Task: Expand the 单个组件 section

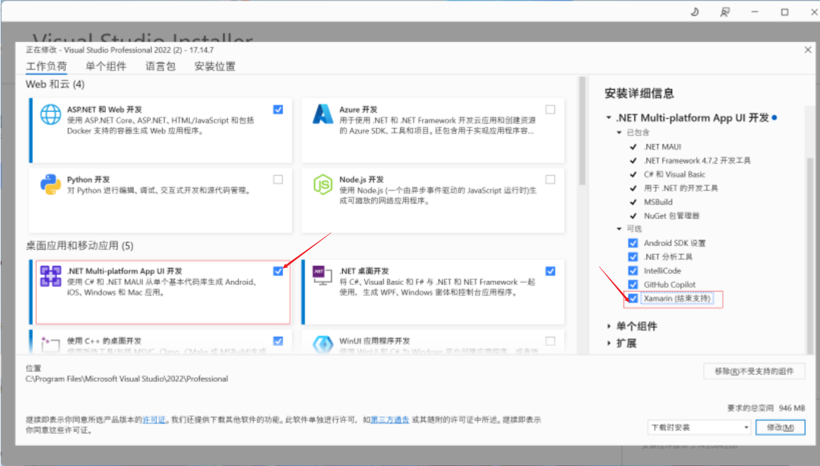Action: [x=609, y=327]
